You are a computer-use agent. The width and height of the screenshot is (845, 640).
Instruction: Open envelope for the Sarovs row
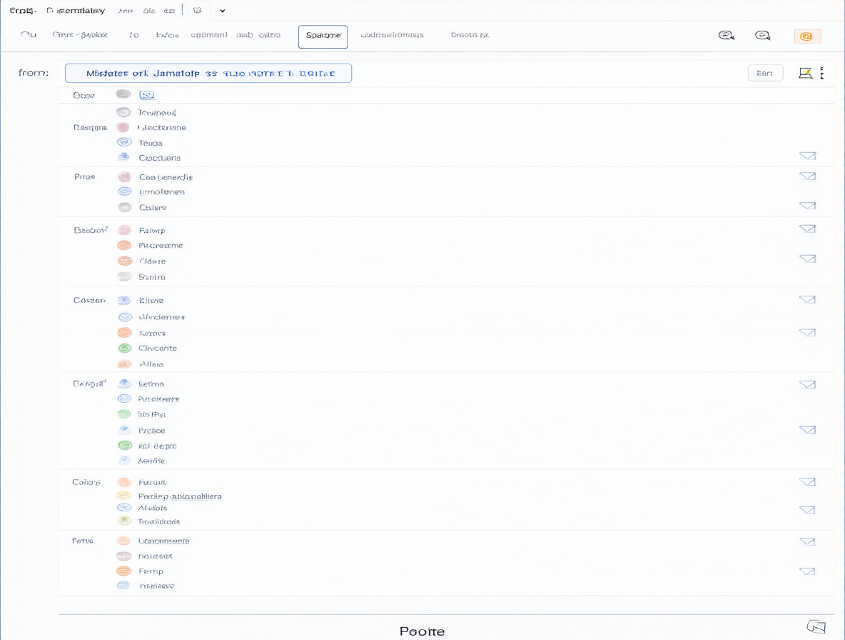807,332
